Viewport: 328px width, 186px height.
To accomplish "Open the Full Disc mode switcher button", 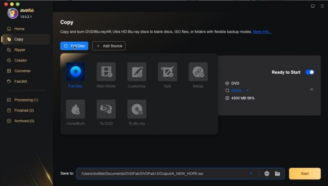I will (74, 46).
